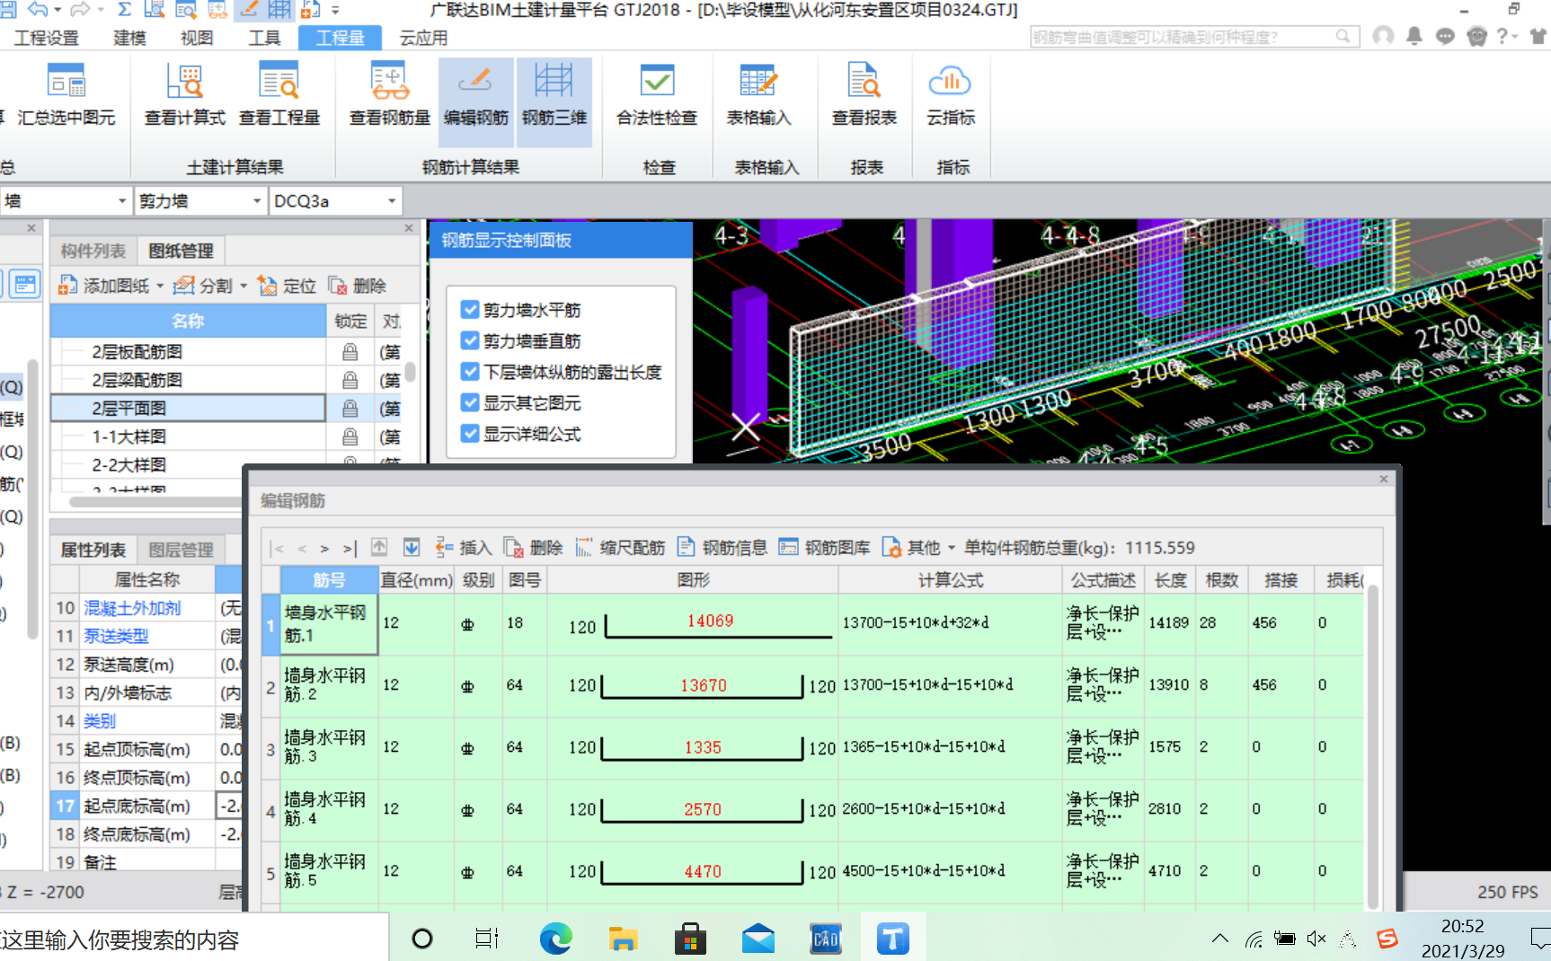The width and height of the screenshot is (1551, 961).
Task: Open 表格输入 table input
Action: (x=758, y=95)
